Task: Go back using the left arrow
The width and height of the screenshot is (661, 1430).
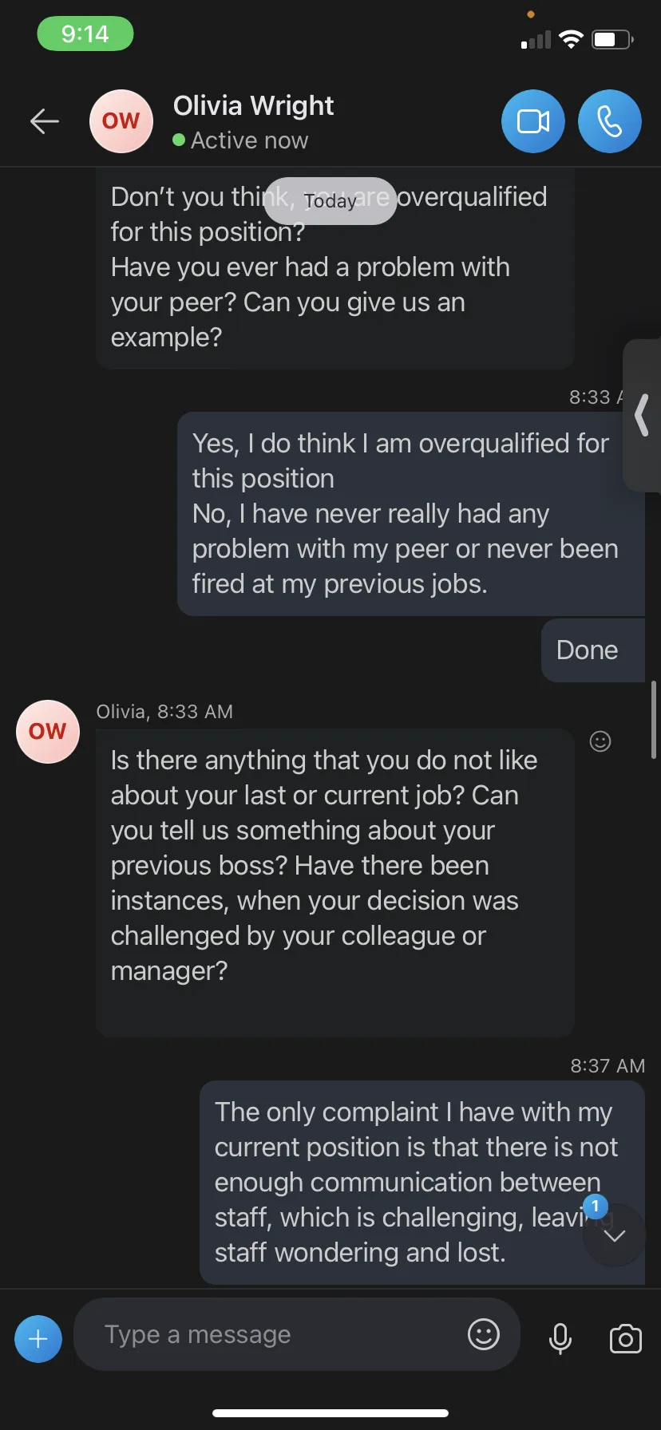Action: (45, 121)
